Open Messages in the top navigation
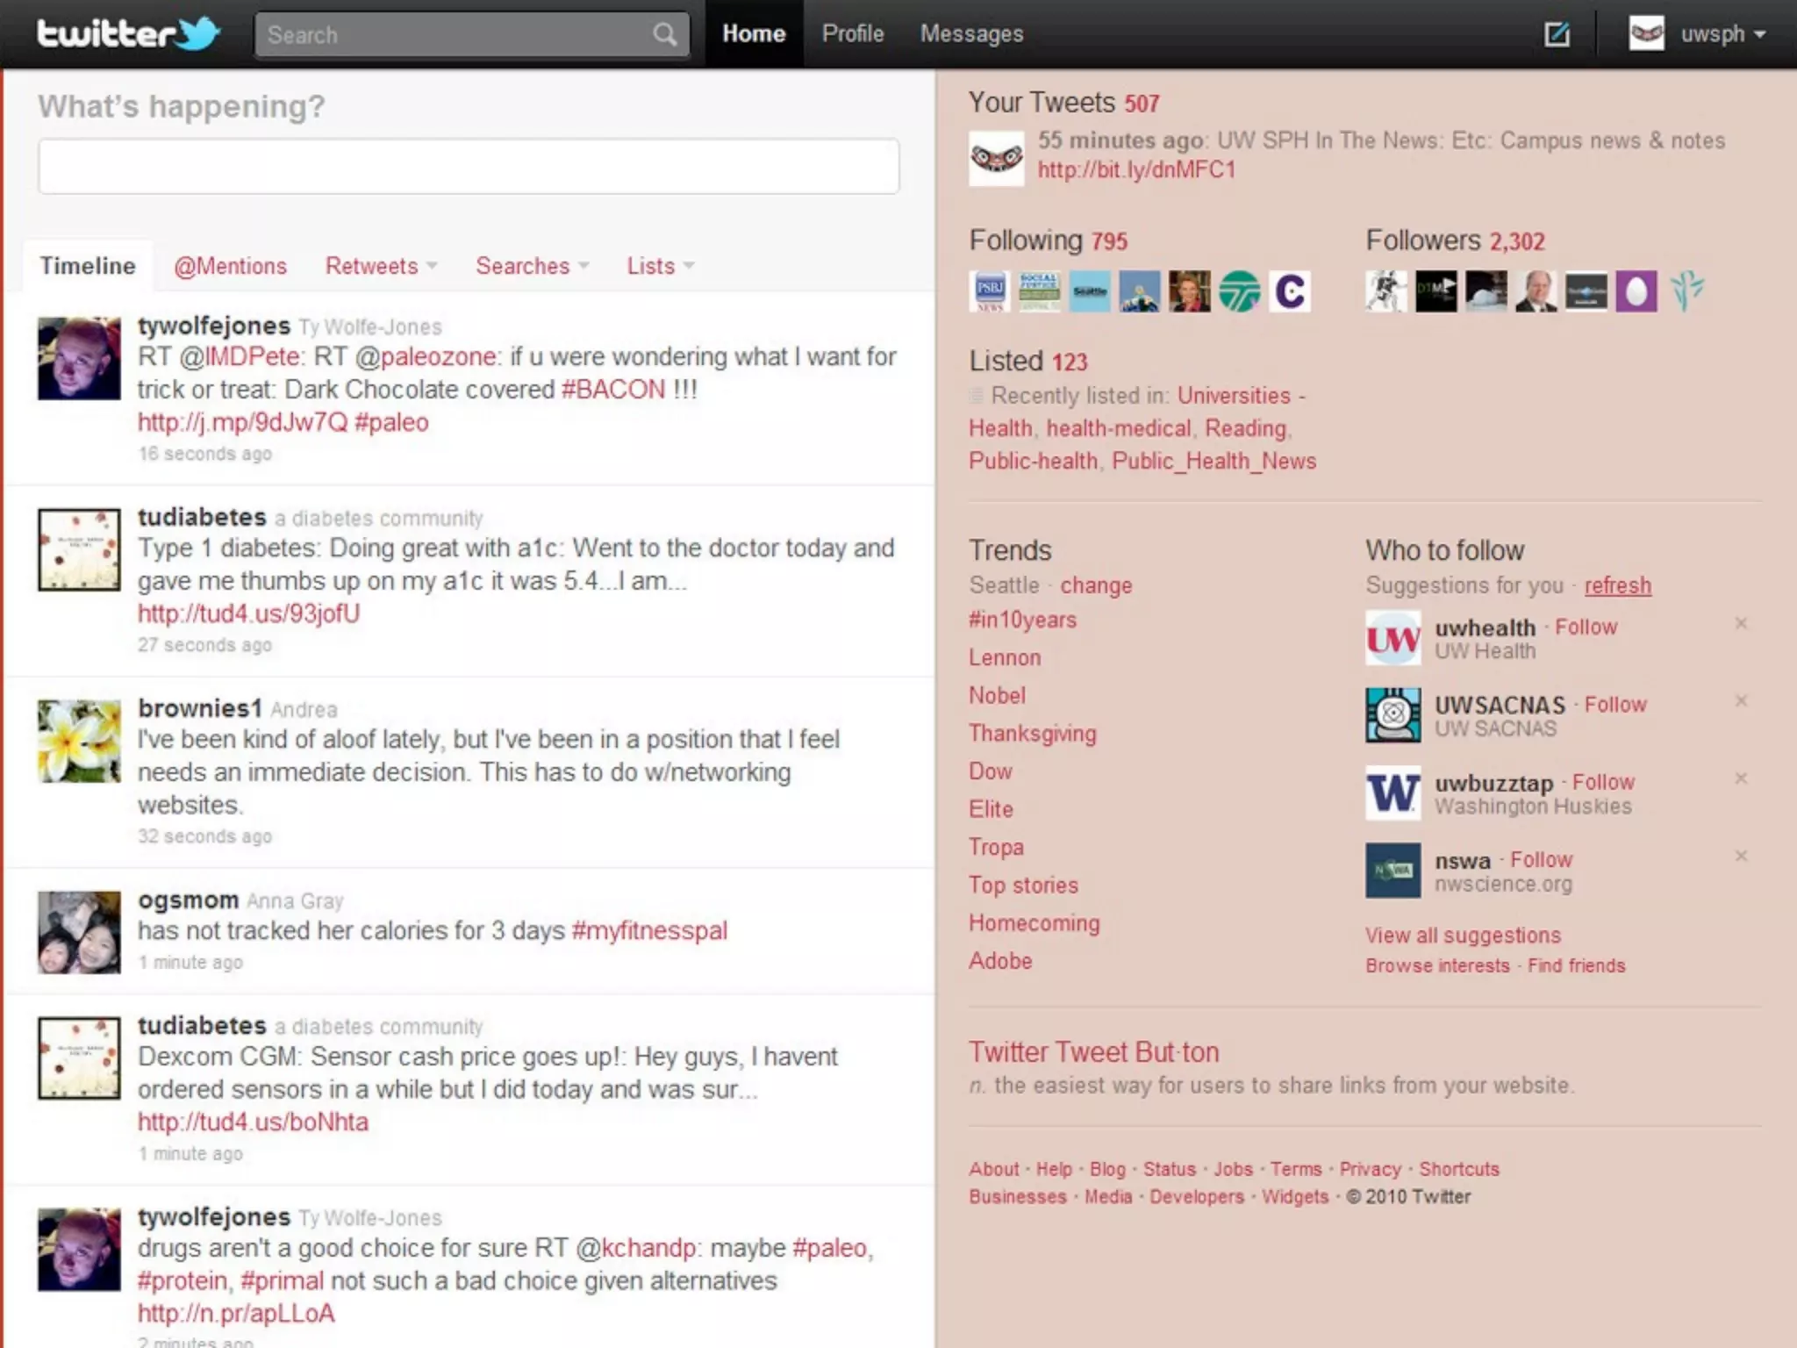This screenshot has height=1348, width=1797. [971, 34]
